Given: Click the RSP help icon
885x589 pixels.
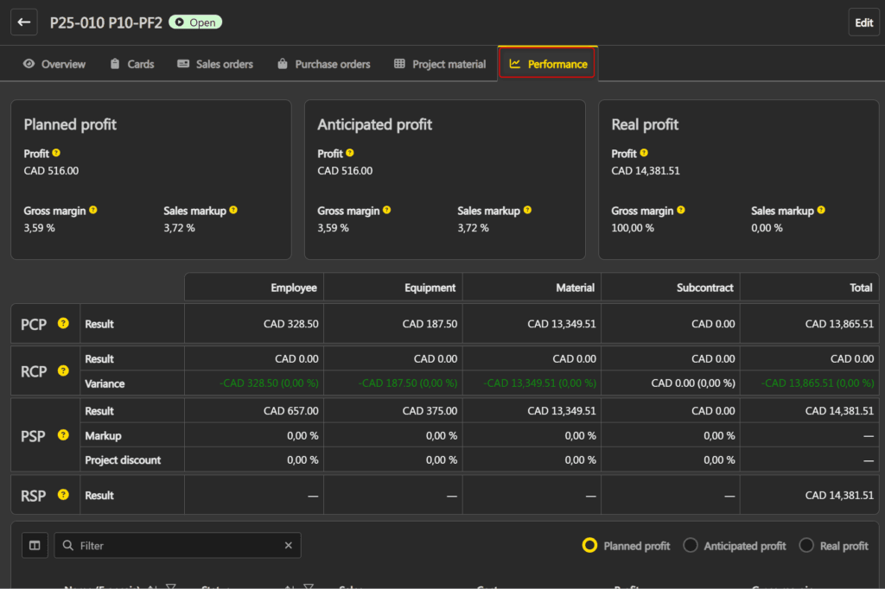Looking at the screenshot, I should coord(63,495).
